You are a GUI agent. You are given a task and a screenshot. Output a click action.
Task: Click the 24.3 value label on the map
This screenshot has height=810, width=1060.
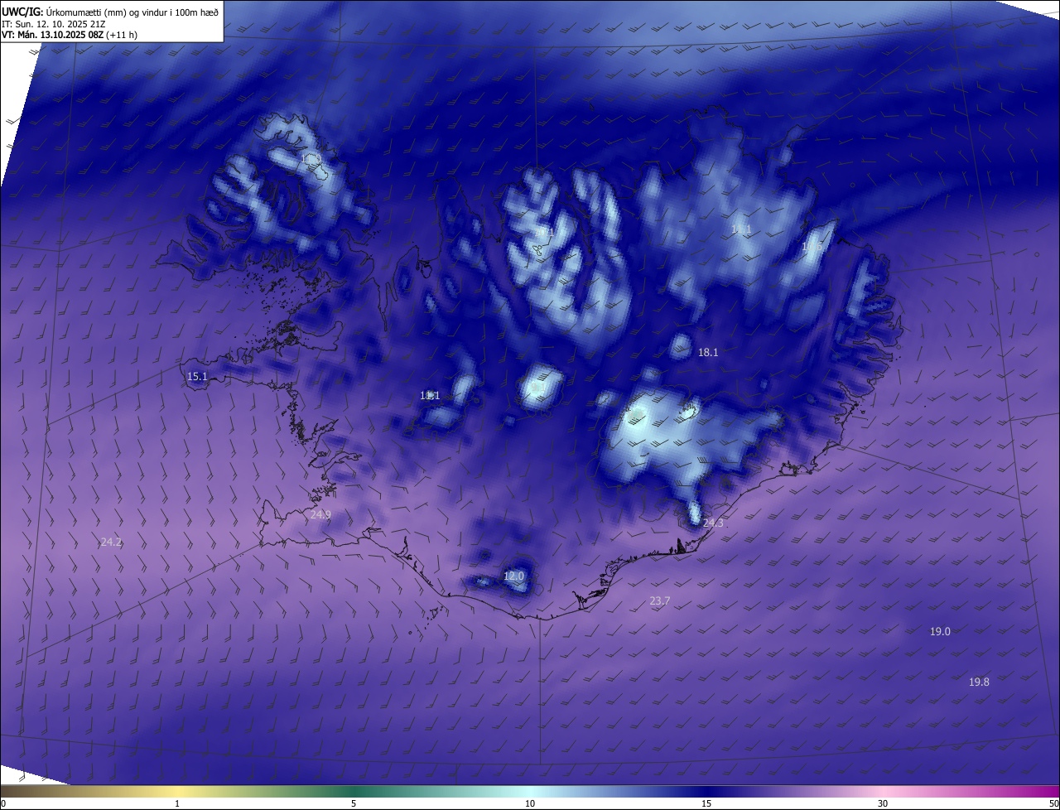713,523
